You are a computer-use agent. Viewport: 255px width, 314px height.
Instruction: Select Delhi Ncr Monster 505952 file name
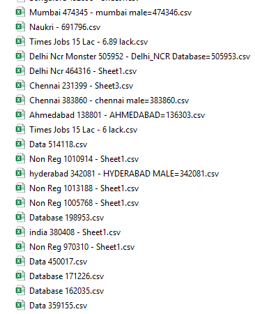tap(140, 57)
